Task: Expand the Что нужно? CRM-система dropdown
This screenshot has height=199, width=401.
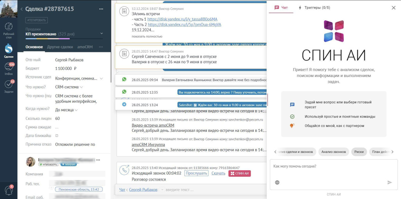Action: 81,87
